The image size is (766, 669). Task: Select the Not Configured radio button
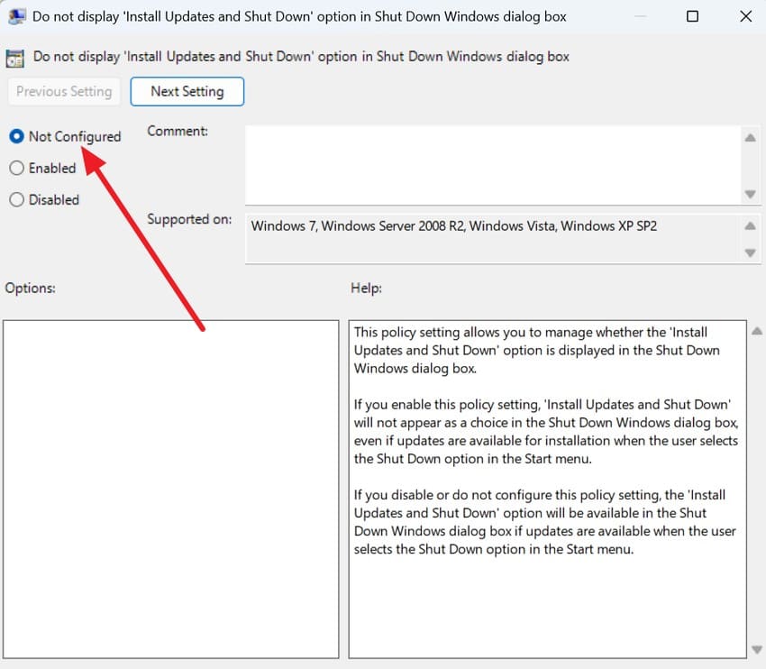[16, 136]
